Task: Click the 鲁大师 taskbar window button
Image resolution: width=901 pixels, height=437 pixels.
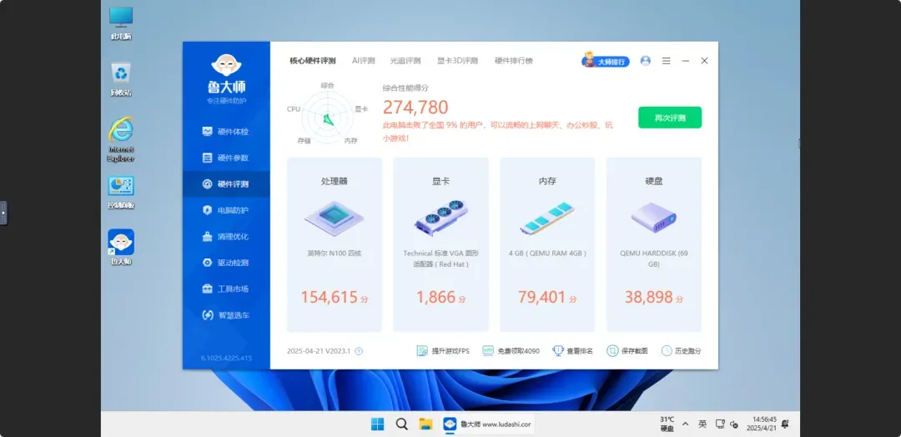Action: pos(486,424)
